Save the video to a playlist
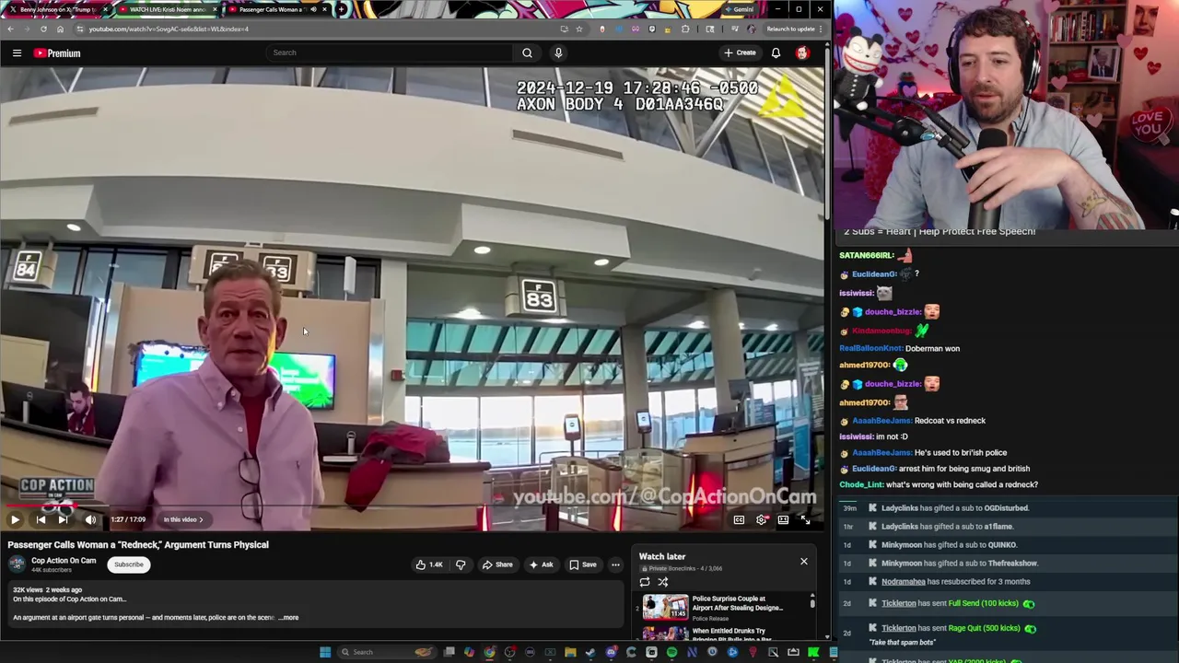This screenshot has height=663, width=1179. [x=582, y=564]
